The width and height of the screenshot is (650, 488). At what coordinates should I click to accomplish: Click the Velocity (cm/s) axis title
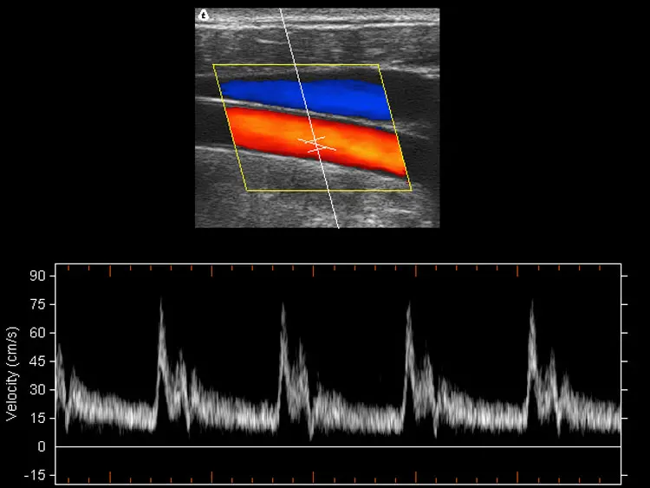[x=12, y=374]
